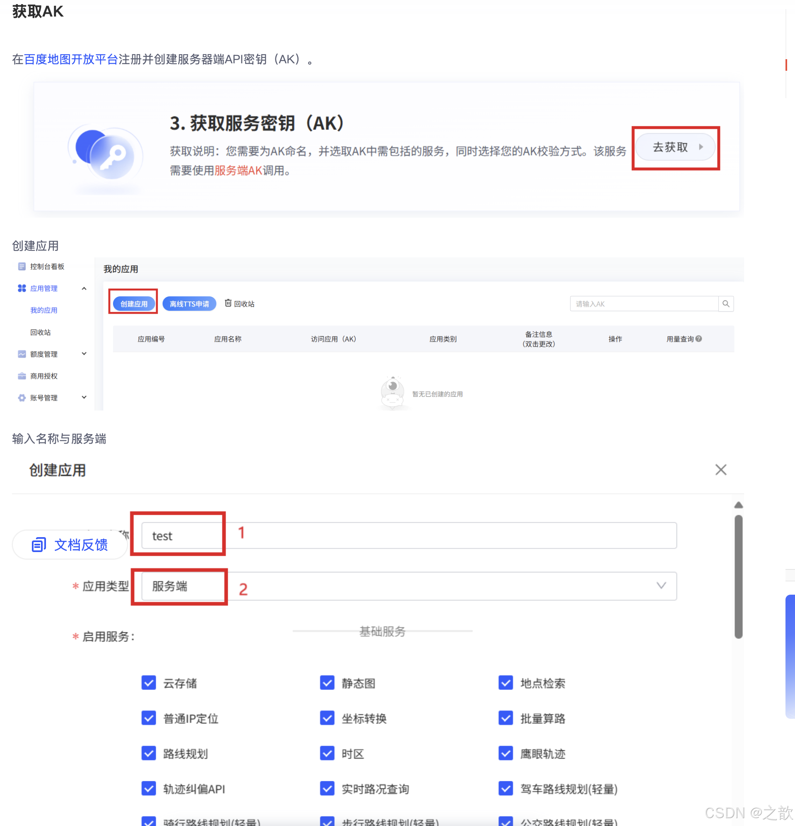
Task: Toggle the 坐标转换 checkbox
Action: click(327, 718)
